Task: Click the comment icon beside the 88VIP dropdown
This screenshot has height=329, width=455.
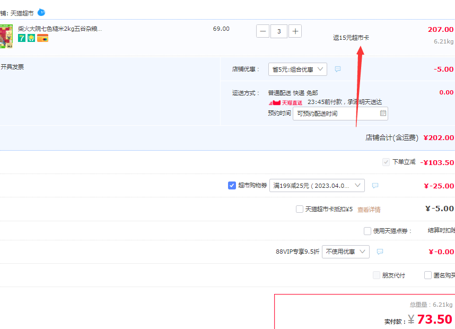Action: coord(380,252)
